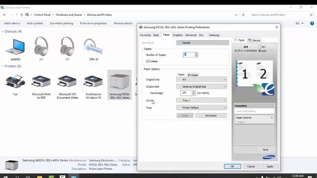
Task: Click the back navigation arrow
Action: coord(4,15)
